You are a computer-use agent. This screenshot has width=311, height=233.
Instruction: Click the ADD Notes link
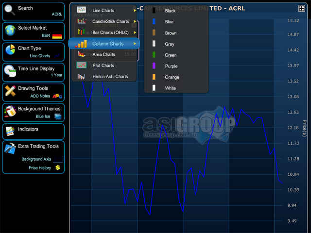click(x=40, y=96)
